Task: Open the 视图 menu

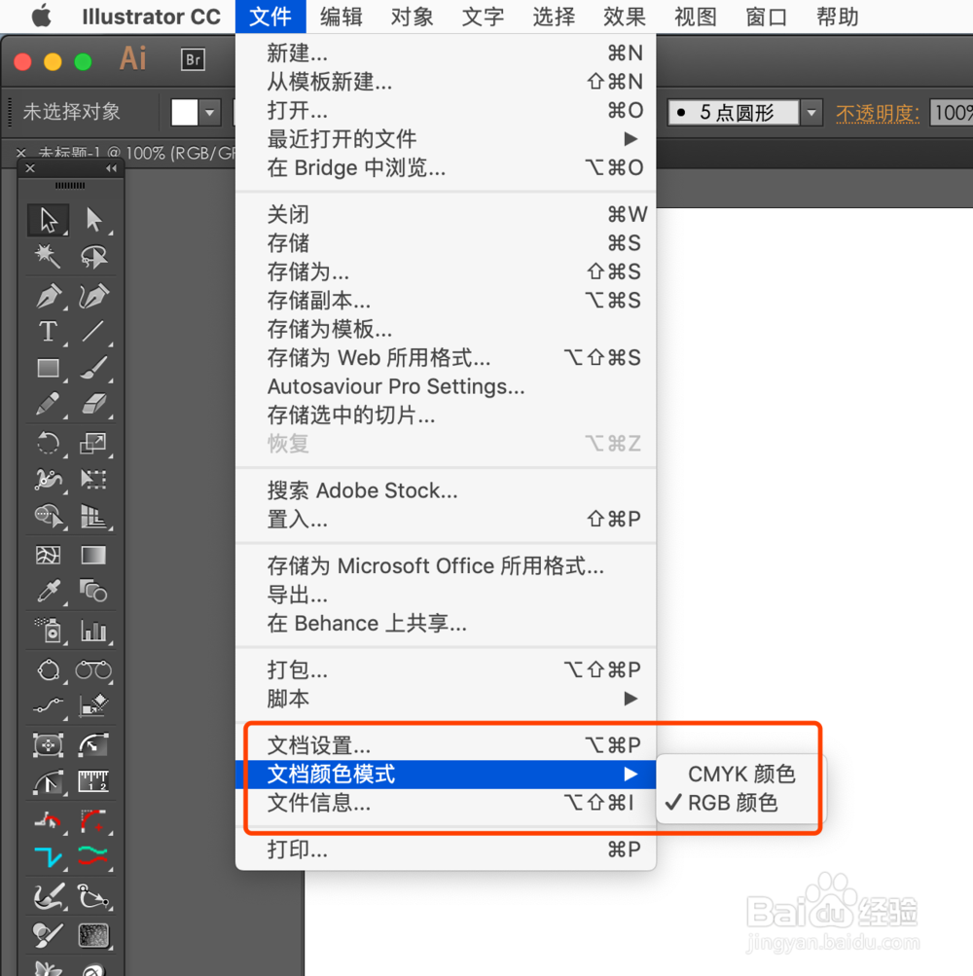Action: [696, 17]
